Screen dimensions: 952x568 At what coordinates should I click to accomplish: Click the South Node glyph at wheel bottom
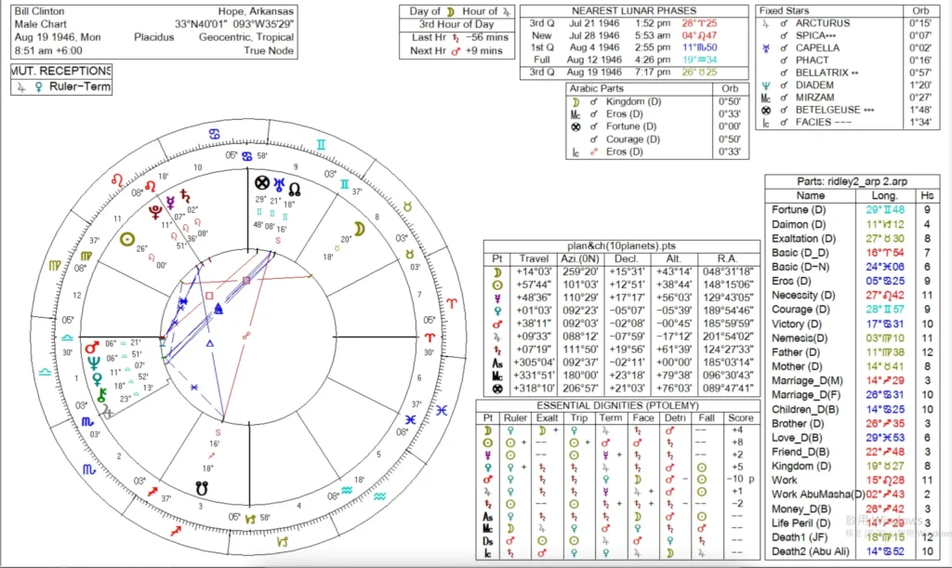[202, 485]
